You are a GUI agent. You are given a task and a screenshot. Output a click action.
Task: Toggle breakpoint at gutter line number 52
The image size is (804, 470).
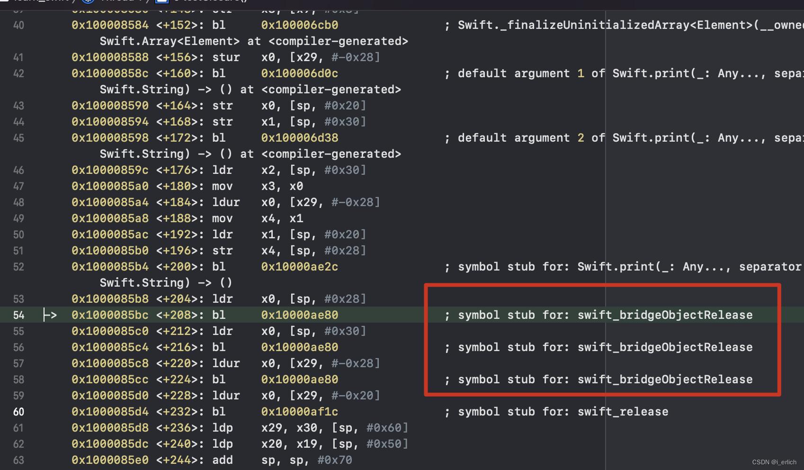[x=18, y=267]
